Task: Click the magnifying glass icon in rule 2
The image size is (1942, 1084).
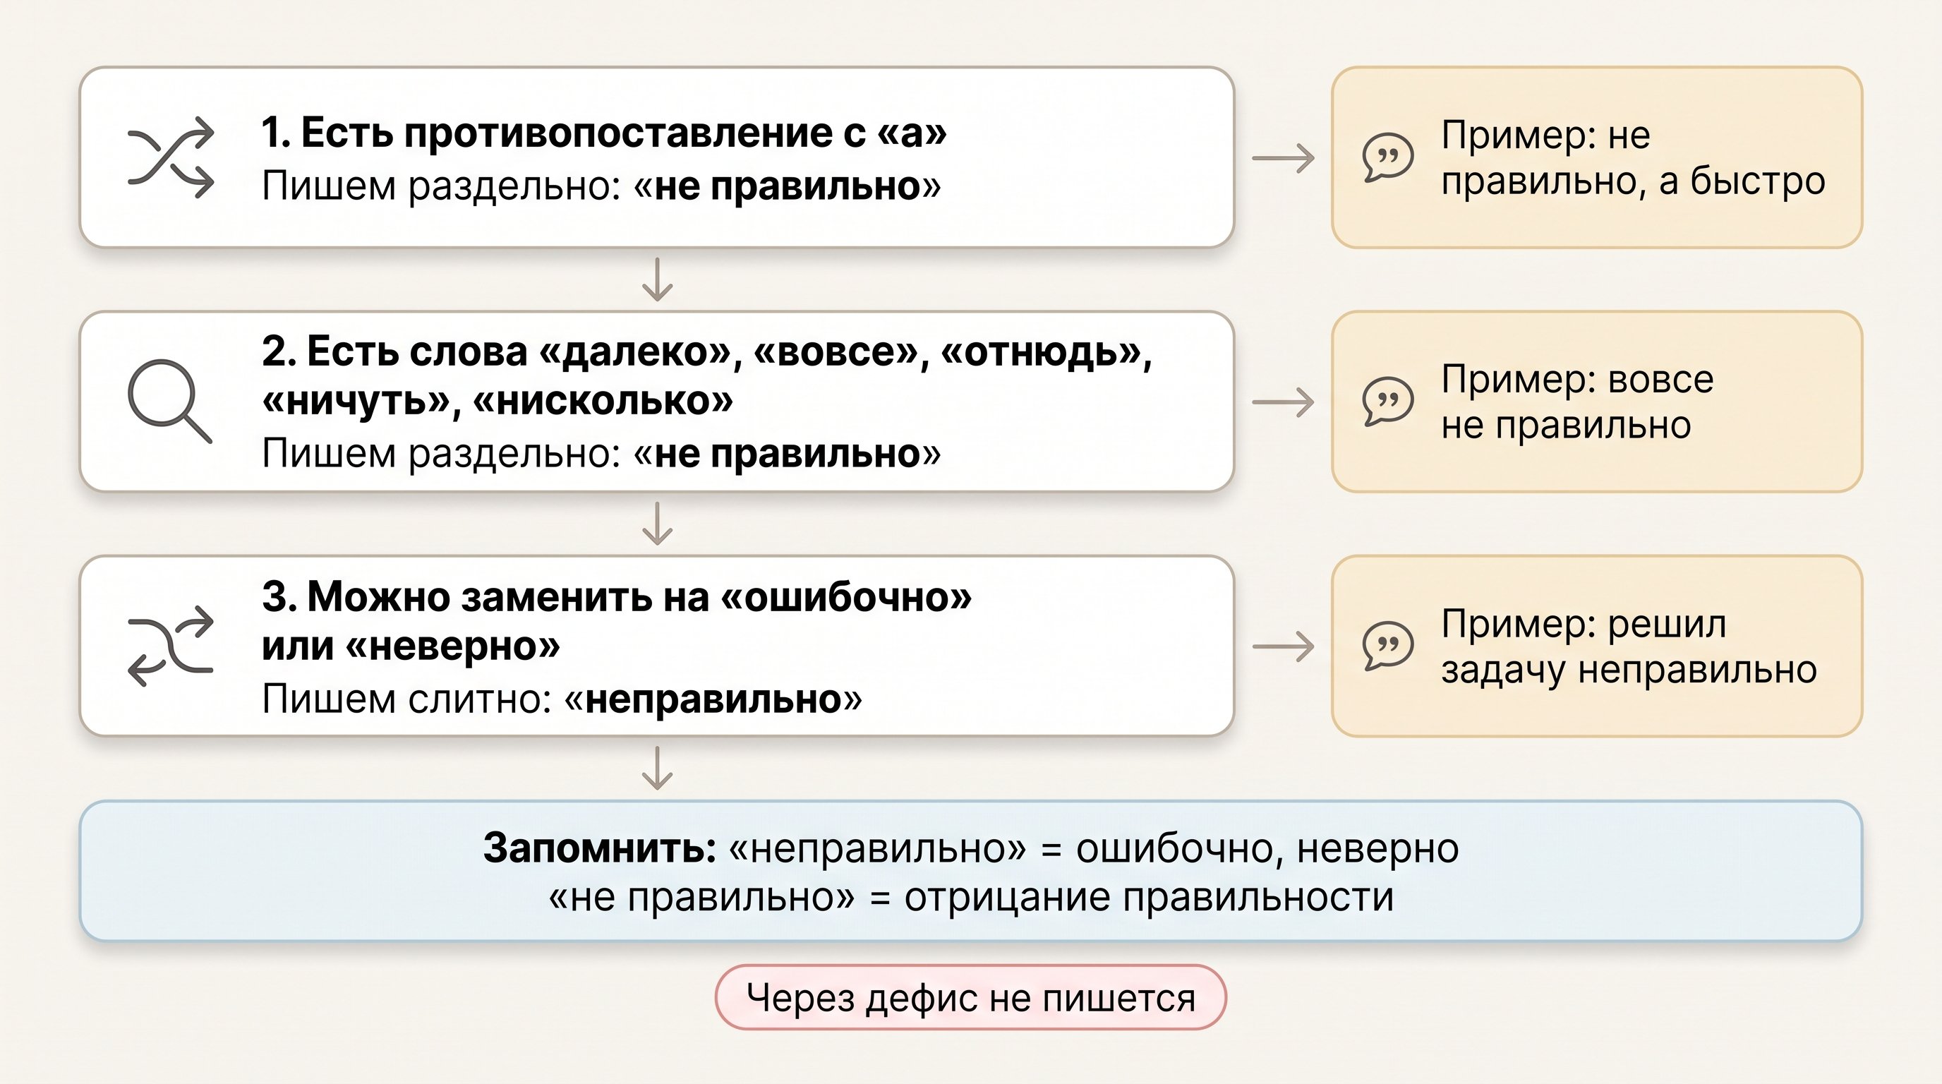Action: coord(169,401)
